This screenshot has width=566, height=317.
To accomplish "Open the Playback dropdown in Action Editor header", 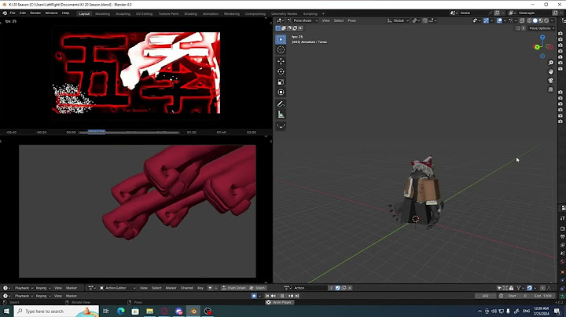I will point(24,288).
